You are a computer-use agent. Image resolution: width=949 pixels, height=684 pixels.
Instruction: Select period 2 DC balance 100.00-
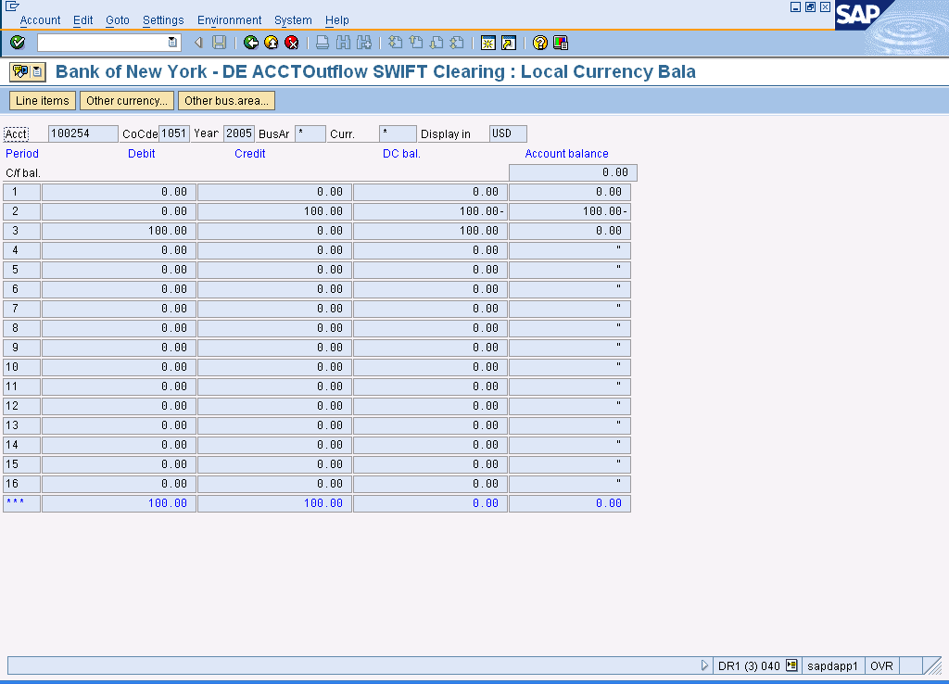click(430, 211)
